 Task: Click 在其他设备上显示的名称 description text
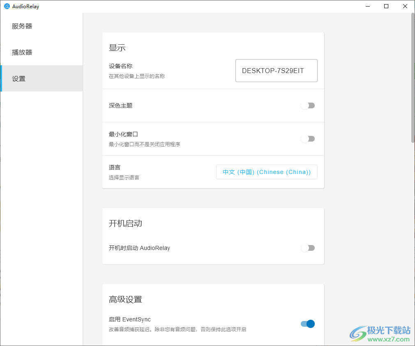point(137,76)
